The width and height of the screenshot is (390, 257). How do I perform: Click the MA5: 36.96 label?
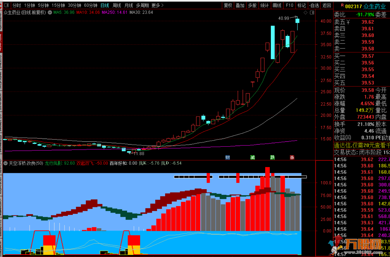(x=64, y=12)
